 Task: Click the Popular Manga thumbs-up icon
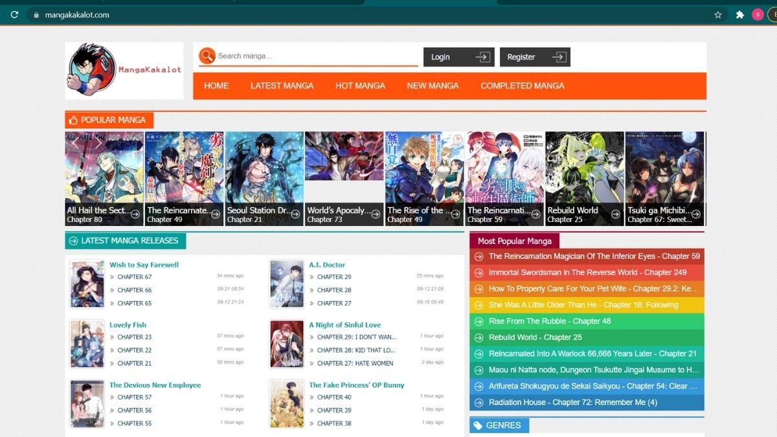(x=73, y=120)
